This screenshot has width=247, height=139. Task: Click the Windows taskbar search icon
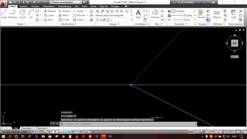pos(10,136)
